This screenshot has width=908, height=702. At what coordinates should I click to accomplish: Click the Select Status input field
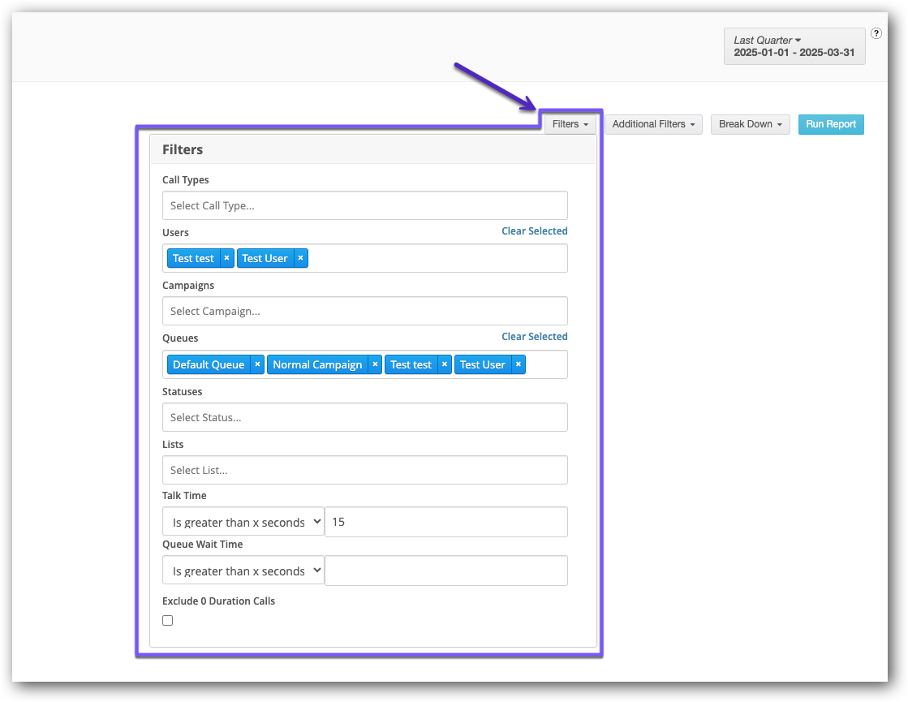point(364,417)
